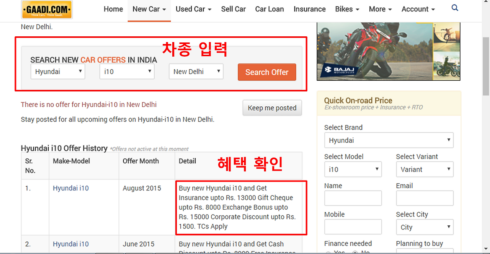Screen dimensions: 490x254
Task: Open Hyundai i10 link for August 2015
Action: [71, 188]
